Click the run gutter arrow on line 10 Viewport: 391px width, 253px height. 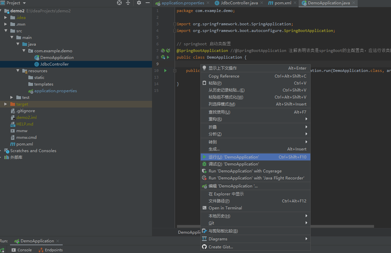click(165, 71)
